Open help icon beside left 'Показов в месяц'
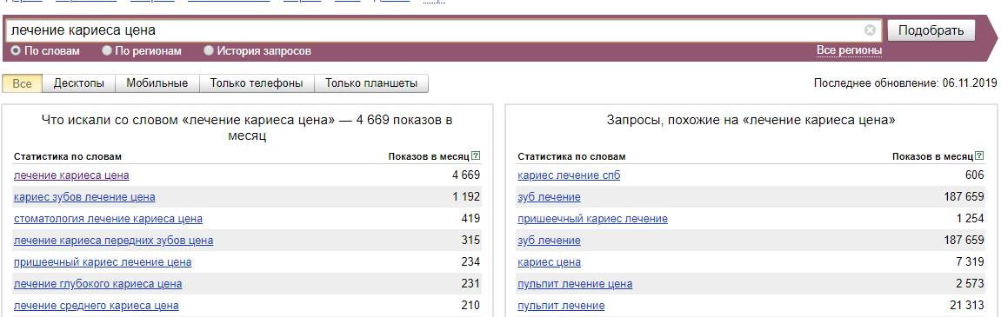The image size is (1001, 317). (x=476, y=156)
